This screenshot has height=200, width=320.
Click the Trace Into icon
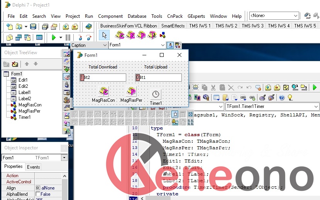pyautogui.click(x=80, y=38)
